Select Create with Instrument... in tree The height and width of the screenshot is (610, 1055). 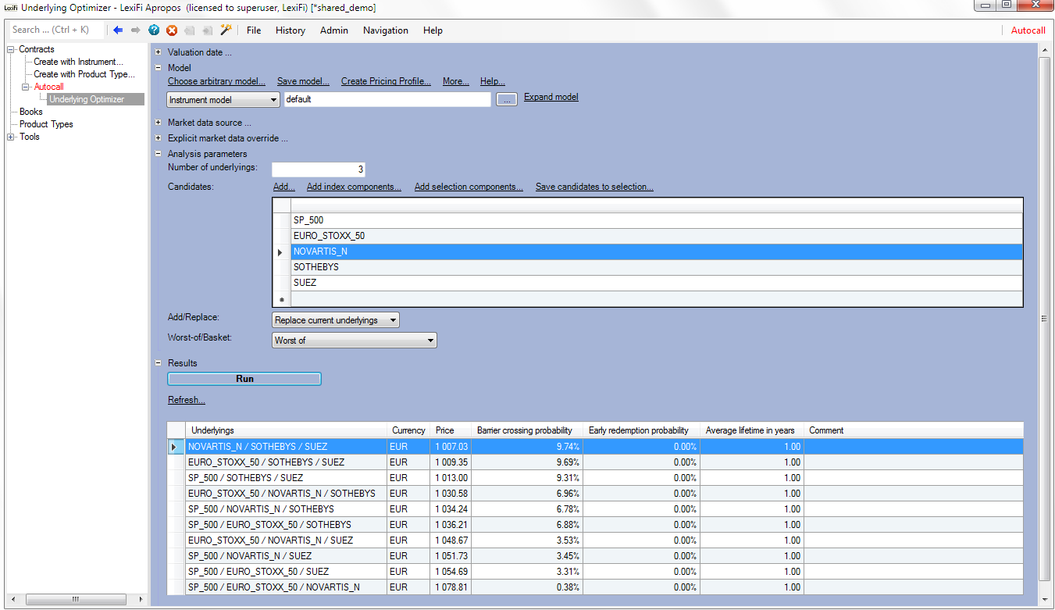78,62
